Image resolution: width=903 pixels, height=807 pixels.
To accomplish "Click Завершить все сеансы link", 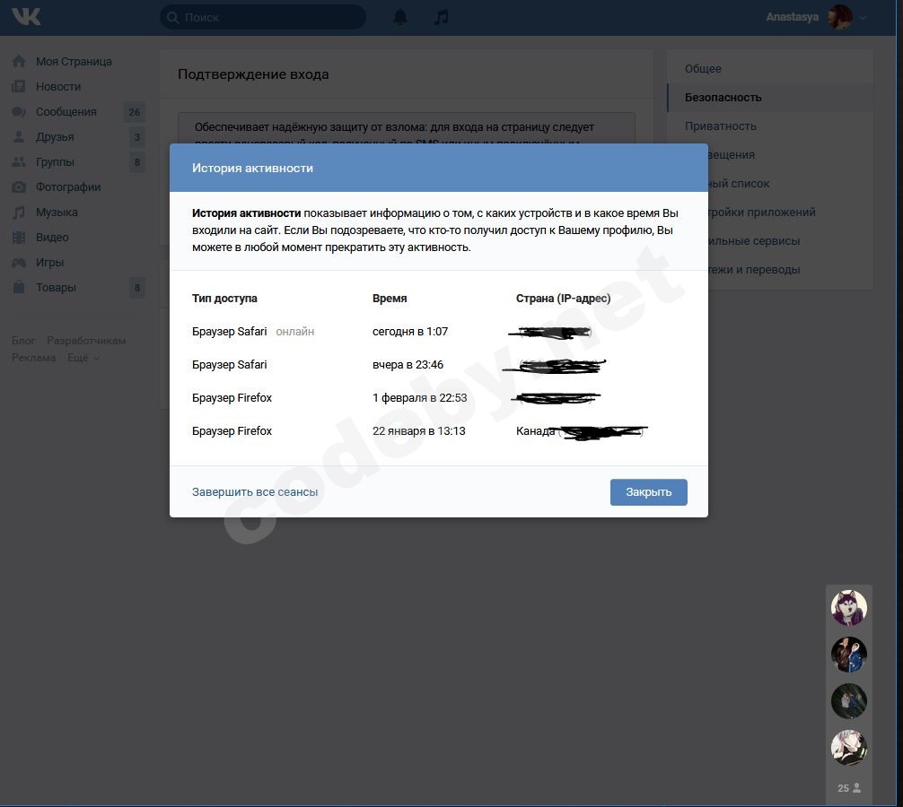I will pos(255,491).
